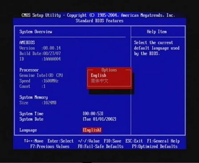Click the Count :1 line

point(32,86)
